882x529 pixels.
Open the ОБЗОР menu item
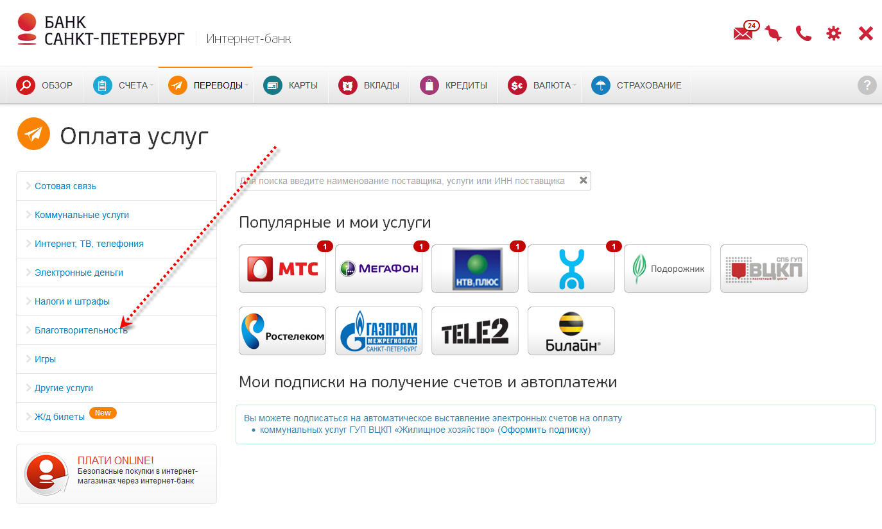click(x=57, y=85)
